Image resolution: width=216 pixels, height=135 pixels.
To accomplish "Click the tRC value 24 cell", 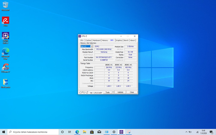I will pos(128,81).
